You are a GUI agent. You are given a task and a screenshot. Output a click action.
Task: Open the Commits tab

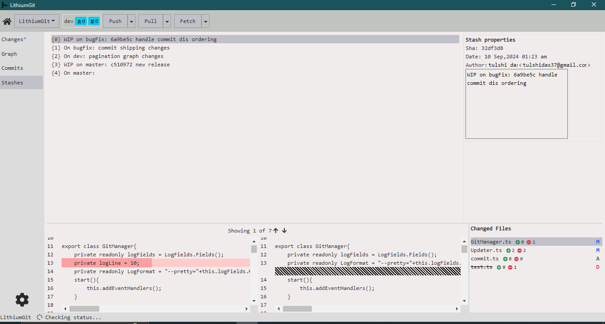(12, 68)
